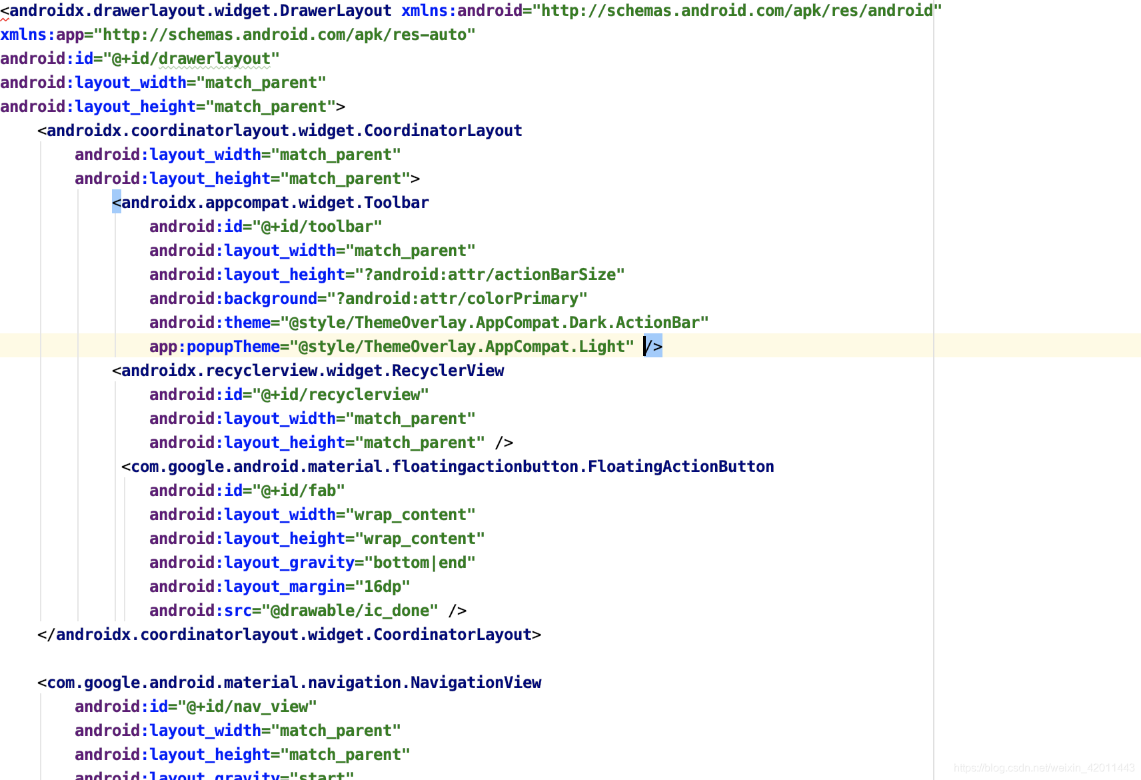Click the DrawerLayout layout_height="match_parent"> line
The image size is (1141, 780).
(173, 107)
